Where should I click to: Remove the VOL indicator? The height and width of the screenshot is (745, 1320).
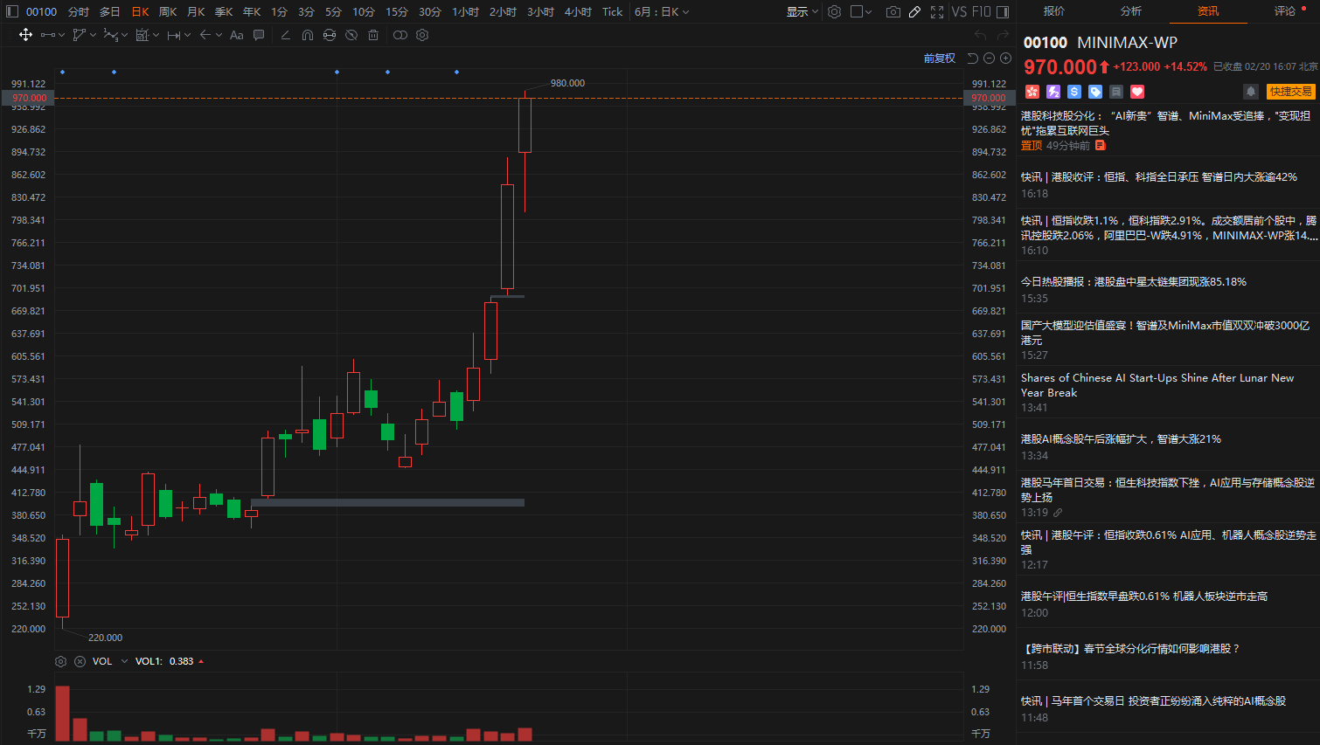point(80,661)
